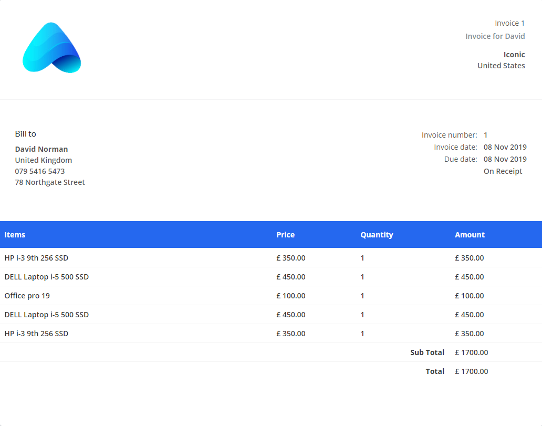This screenshot has height=426, width=542.
Task: Click the Price column header
Action: pyautogui.click(x=285, y=235)
